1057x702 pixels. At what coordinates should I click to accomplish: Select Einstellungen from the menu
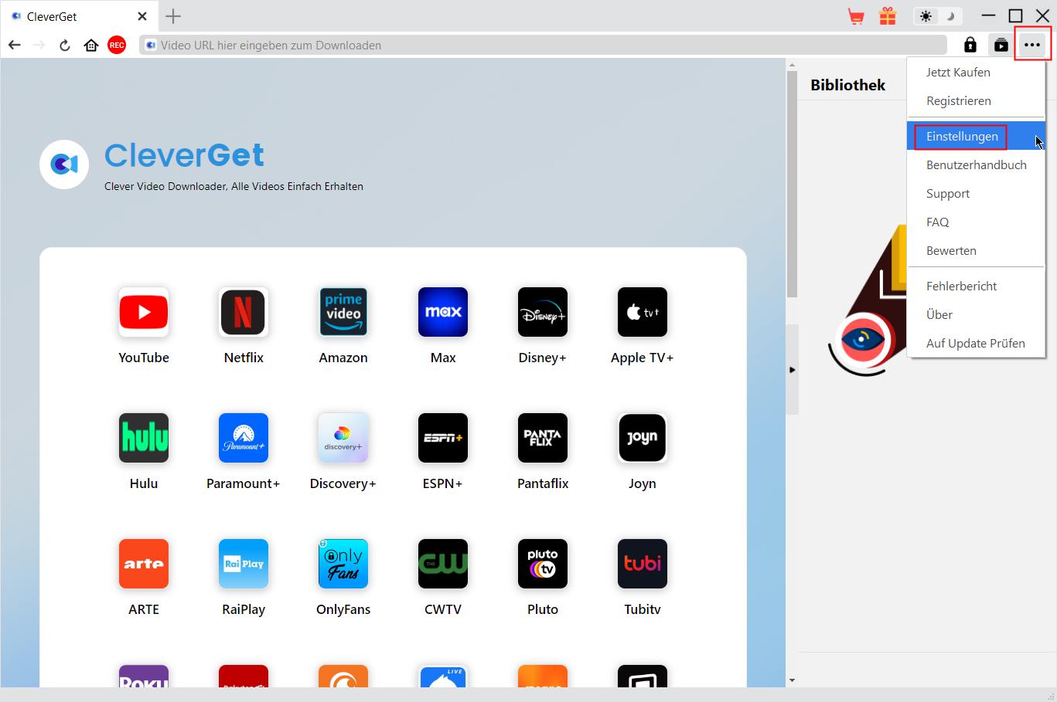pyautogui.click(x=962, y=137)
